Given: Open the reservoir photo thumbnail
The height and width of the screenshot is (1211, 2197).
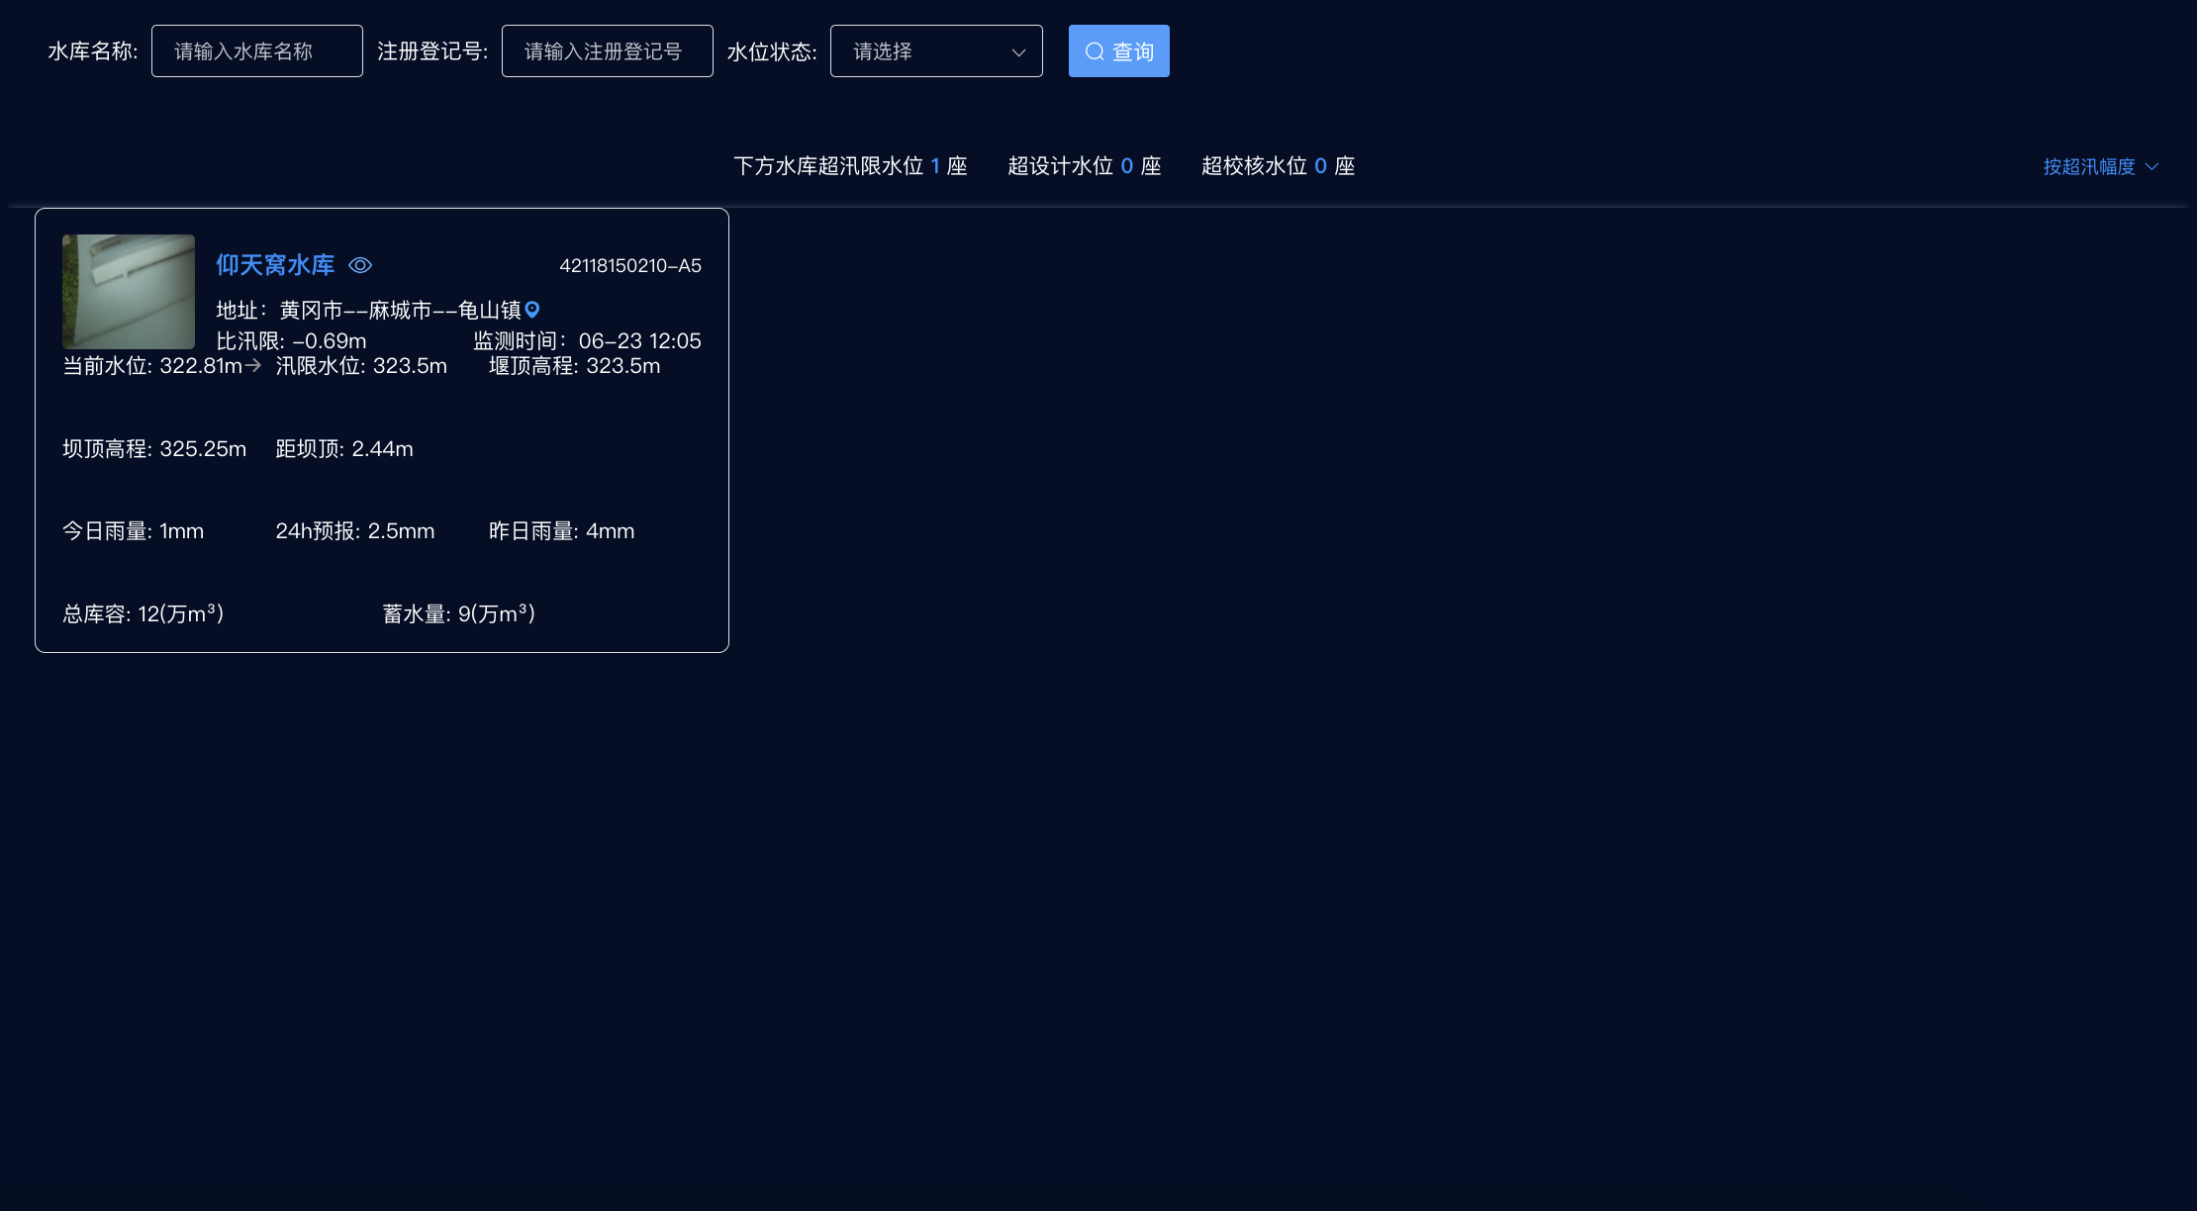Looking at the screenshot, I should (x=129, y=292).
